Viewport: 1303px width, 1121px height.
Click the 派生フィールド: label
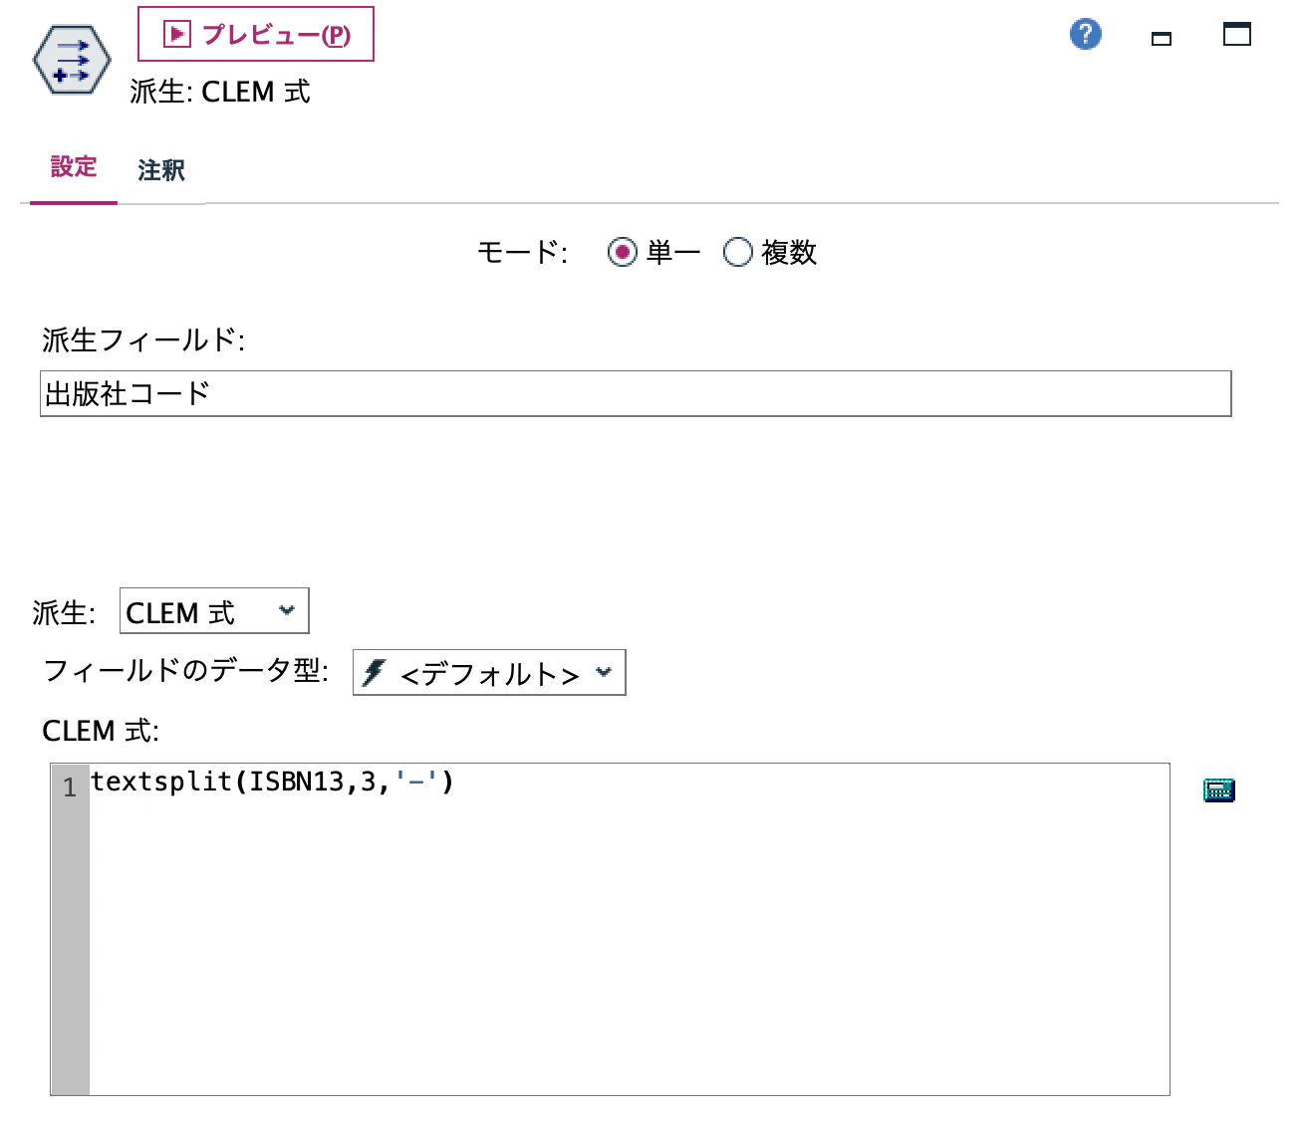click(143, 340)
